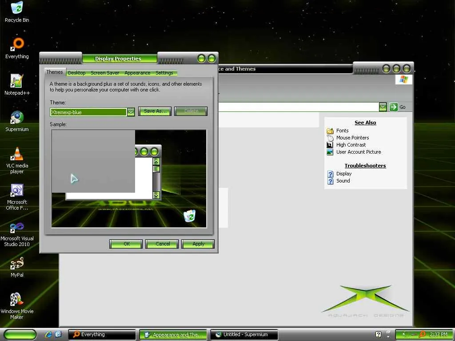455x341 pixels.
Task: Click the help question mark tray icon
Action: pos(379,334)
